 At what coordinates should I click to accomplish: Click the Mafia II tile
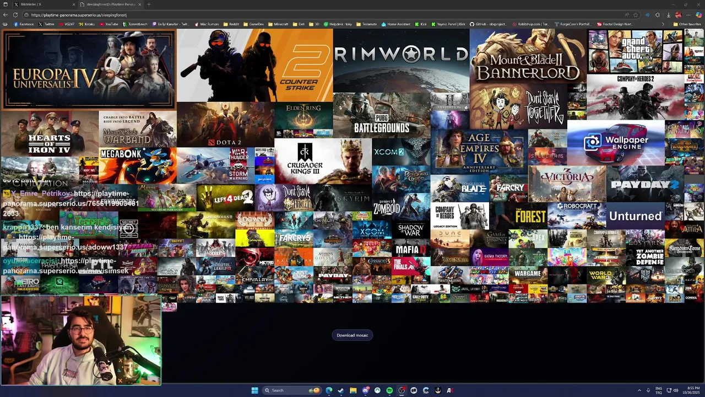411,248
